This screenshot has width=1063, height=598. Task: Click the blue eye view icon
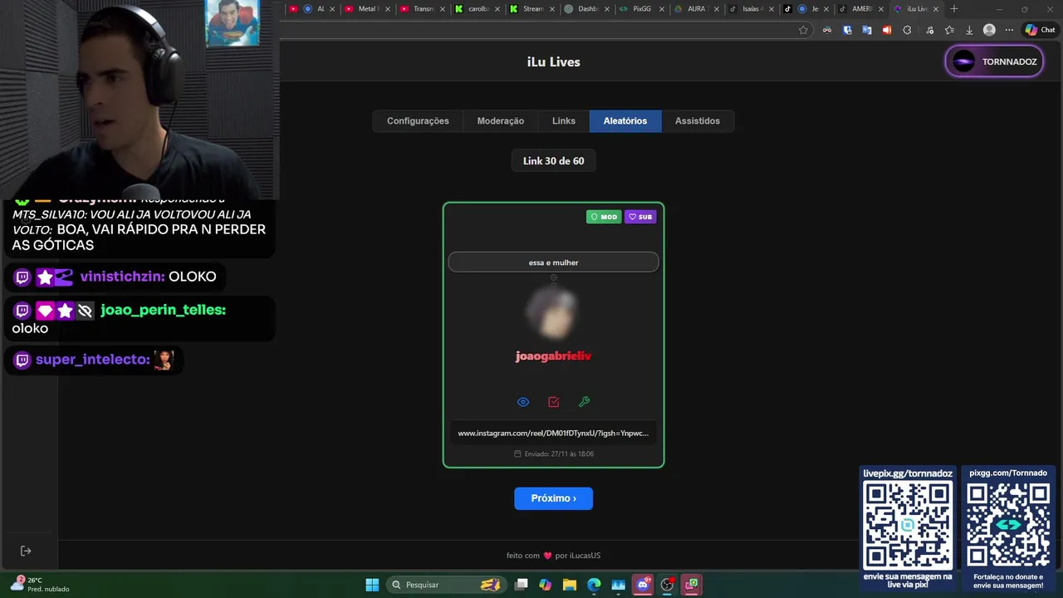point(523,402)
